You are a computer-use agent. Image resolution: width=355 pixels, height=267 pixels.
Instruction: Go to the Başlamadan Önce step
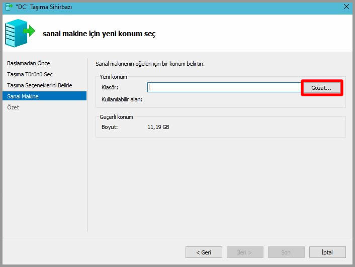click(x=29, y=63)
